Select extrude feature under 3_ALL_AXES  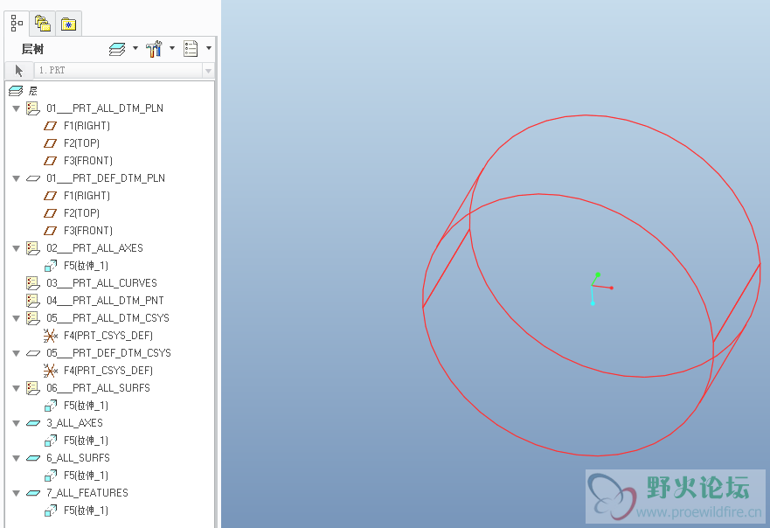click(86, 441)
